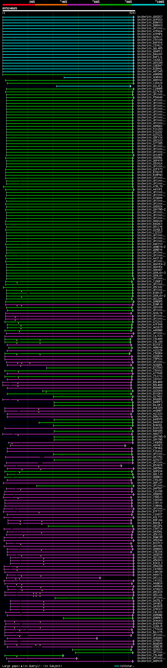Viewport: 167px width, 668px height.
Task: Open hit UniRef100_Q84PC1
Action: [150, 52]
